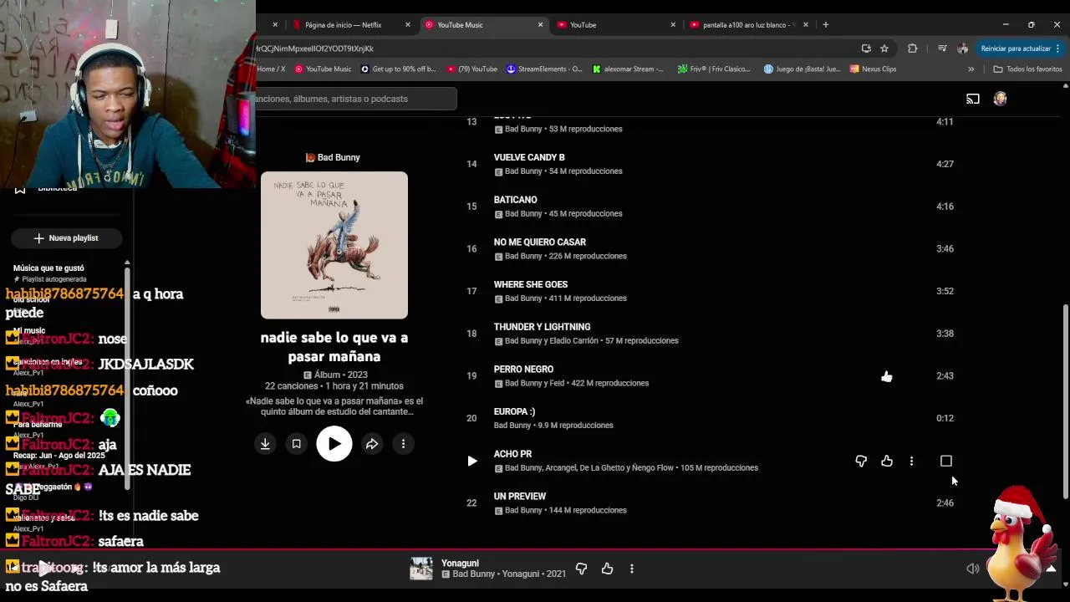
Task: Close the Netflix tab
Action: [408, 25]
